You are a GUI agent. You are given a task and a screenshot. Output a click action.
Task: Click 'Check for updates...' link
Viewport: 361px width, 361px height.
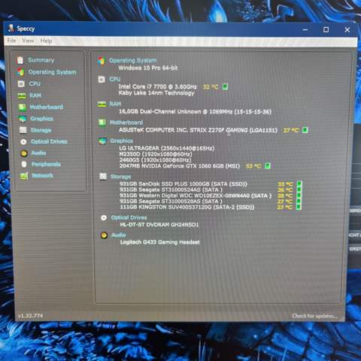(314, 316)
